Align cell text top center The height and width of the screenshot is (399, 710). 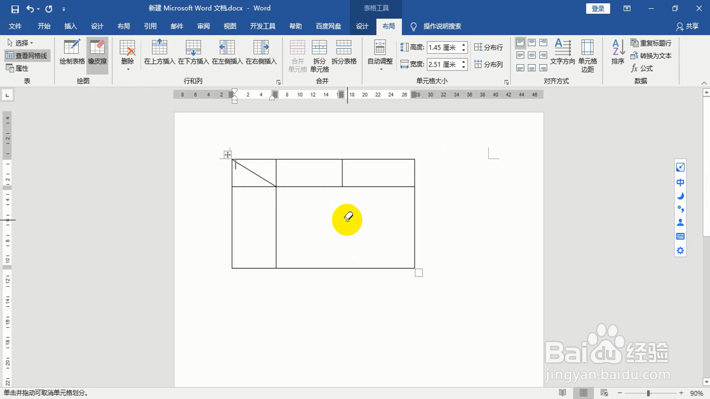tap(532, 43)
